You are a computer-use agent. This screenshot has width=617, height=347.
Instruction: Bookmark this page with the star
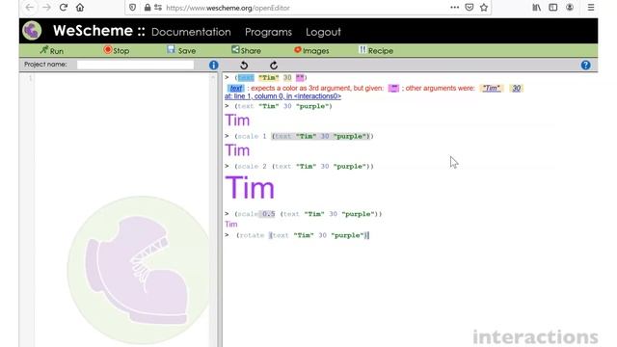coord(484,8)
